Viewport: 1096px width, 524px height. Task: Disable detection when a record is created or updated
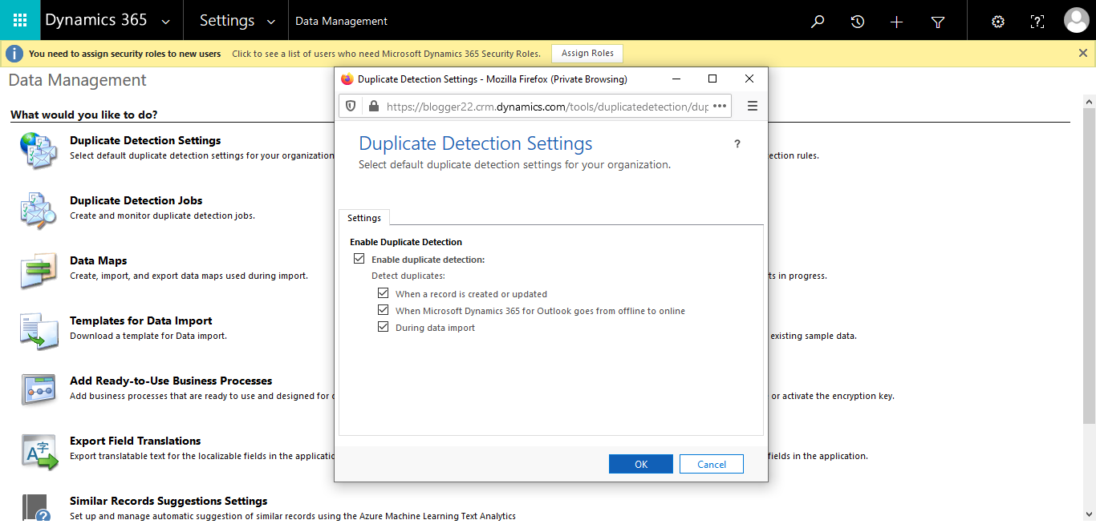(x=384, y=292)
